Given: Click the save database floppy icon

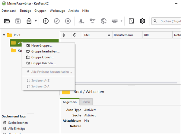Looking at the screenshot, I should (x=18, y=21).
